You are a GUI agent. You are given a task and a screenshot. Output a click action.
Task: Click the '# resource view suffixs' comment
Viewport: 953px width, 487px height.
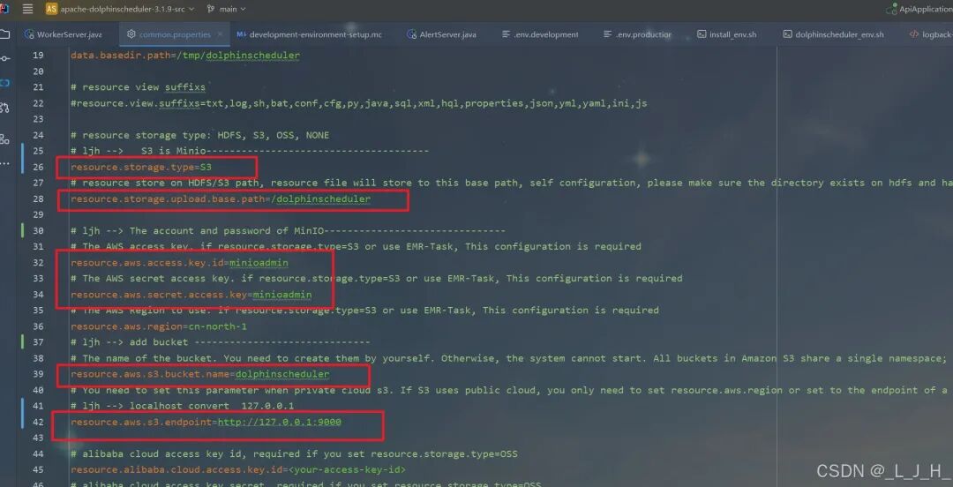click(138, 87)
